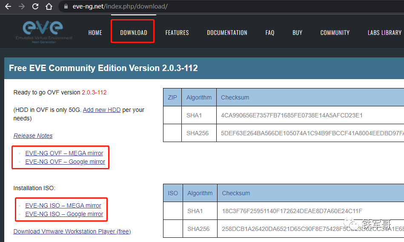Open the LABS LIBRARY menu item

(x=384, y=33)
